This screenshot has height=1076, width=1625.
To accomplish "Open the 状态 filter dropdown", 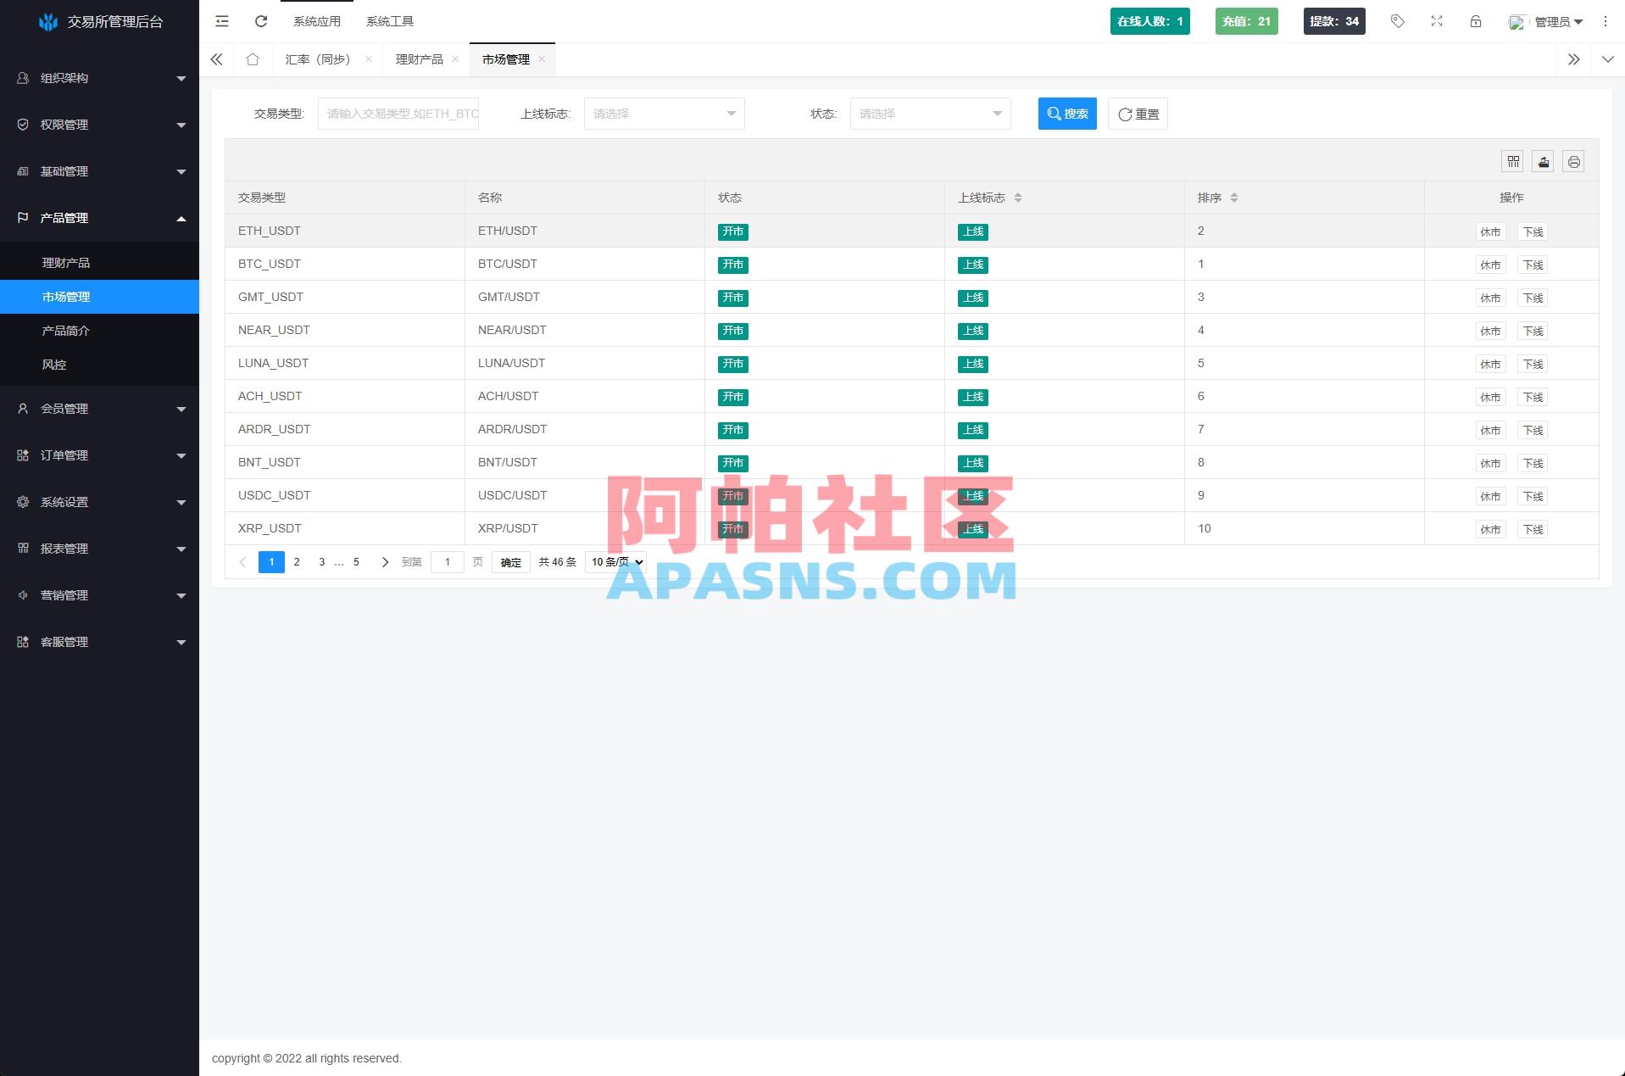I will coord(930,113).
